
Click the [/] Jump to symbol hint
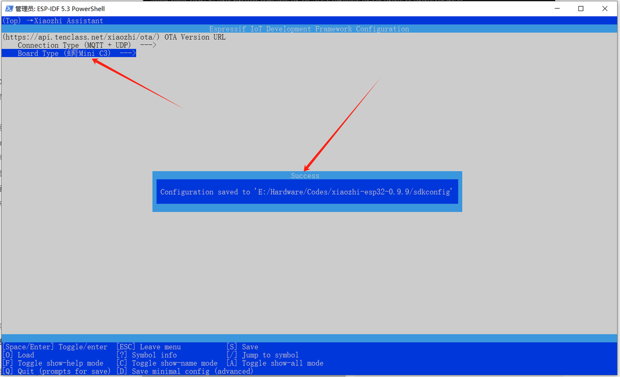point(263,355)
